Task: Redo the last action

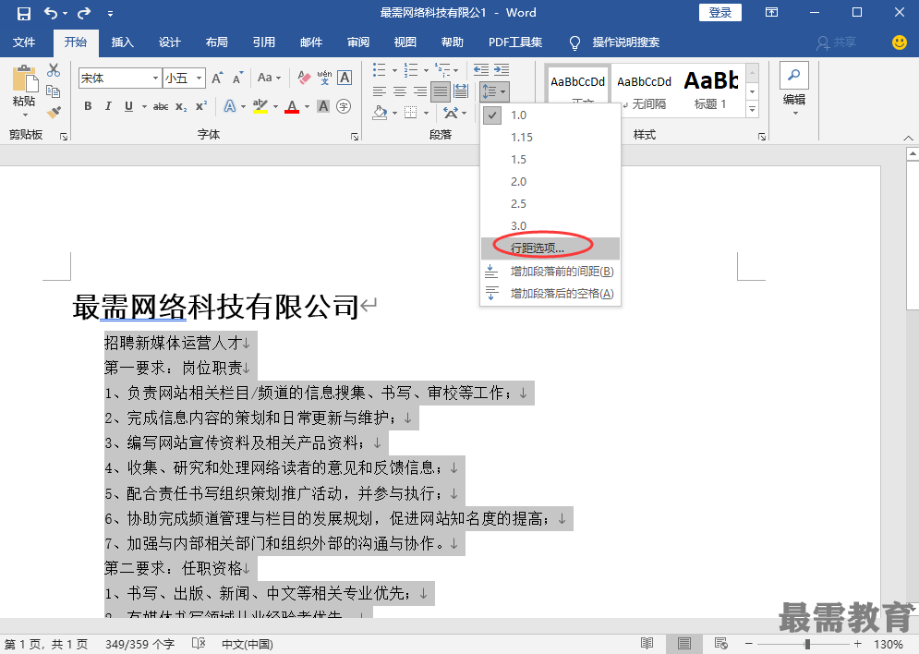Action: tap(84, 13)
